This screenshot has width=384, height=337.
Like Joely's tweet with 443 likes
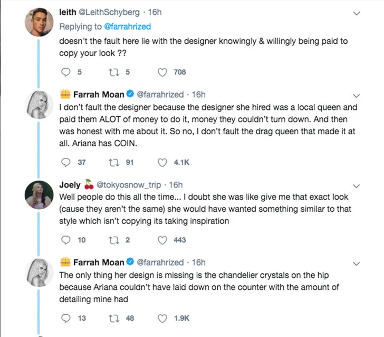(x=164, y=240)
